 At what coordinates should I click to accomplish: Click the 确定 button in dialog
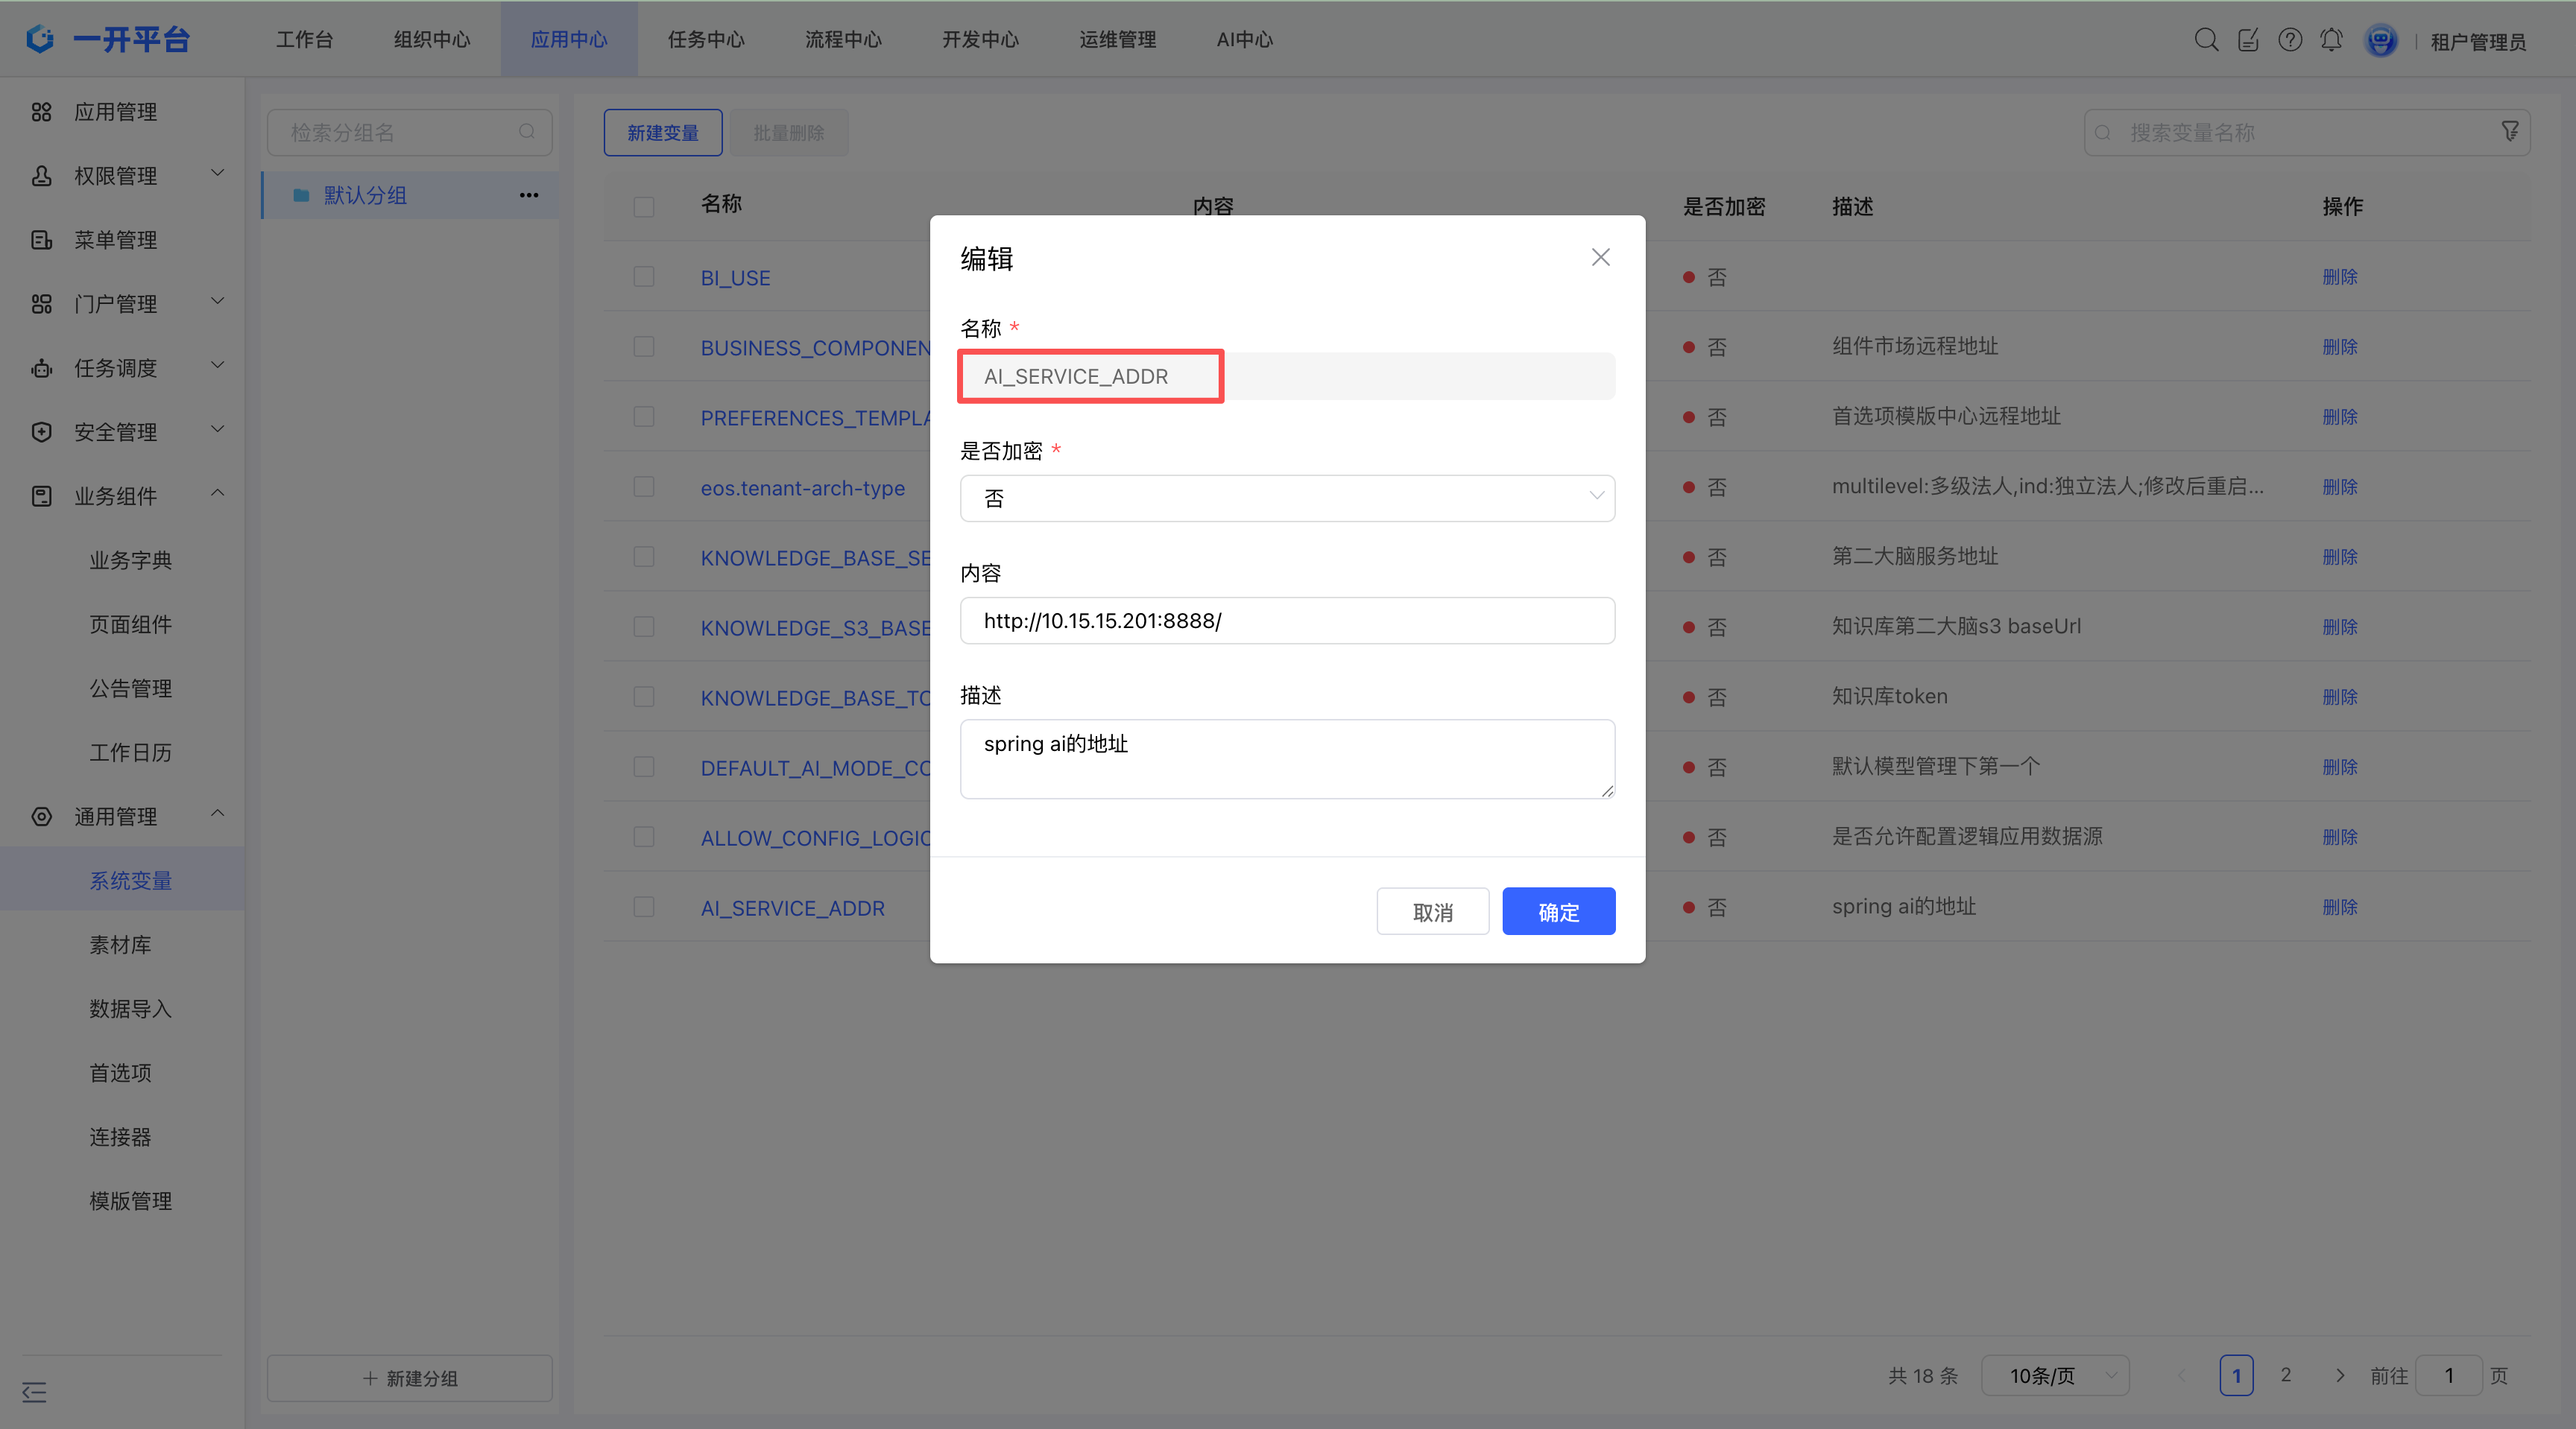pyautogui.click(x=1558, y=911)
